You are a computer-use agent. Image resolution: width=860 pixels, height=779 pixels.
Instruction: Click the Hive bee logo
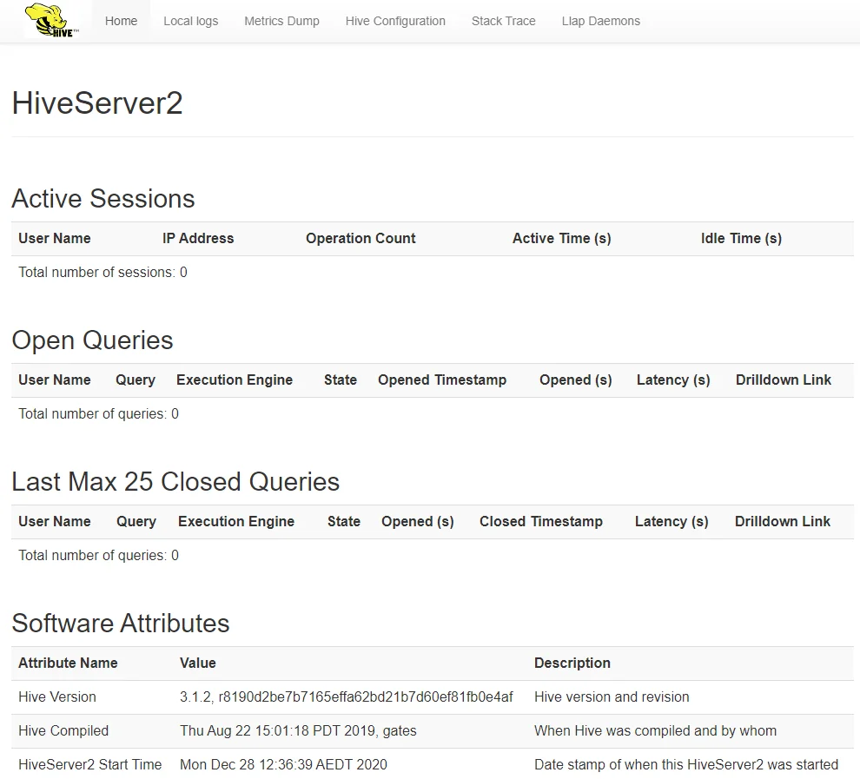coord(52,21)
